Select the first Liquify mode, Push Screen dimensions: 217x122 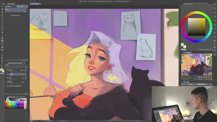click(12, 74)
